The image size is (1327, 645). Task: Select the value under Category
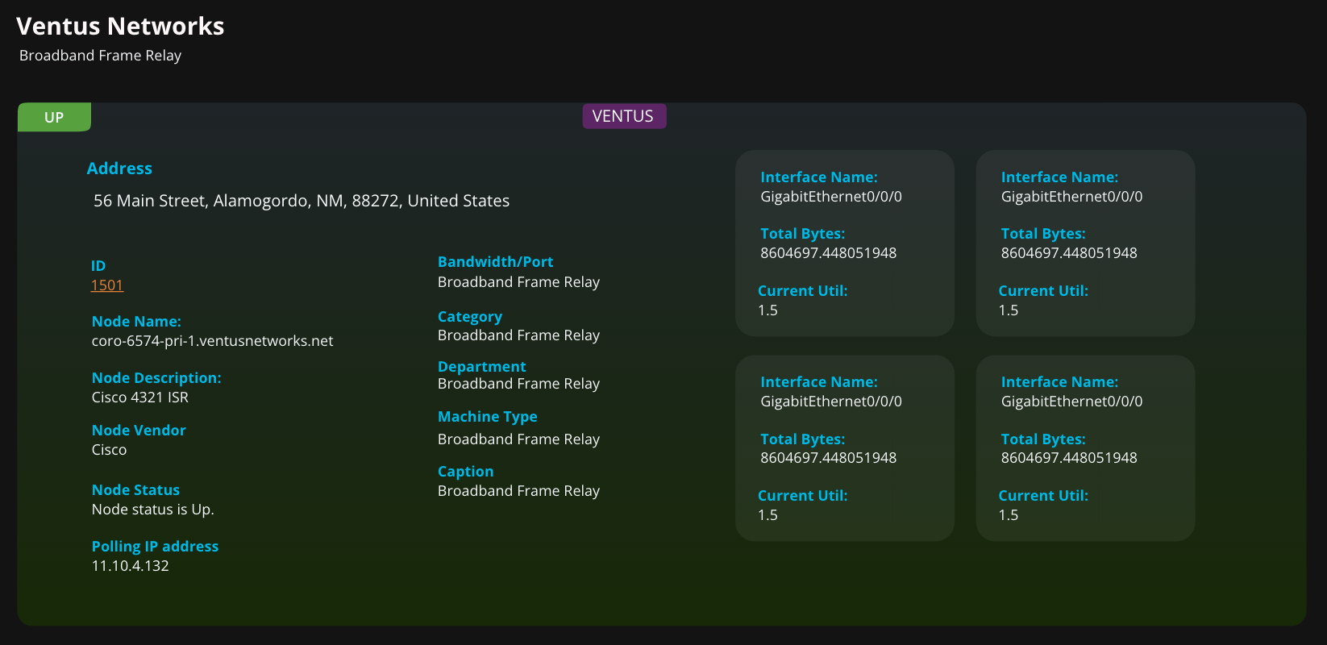518,335
